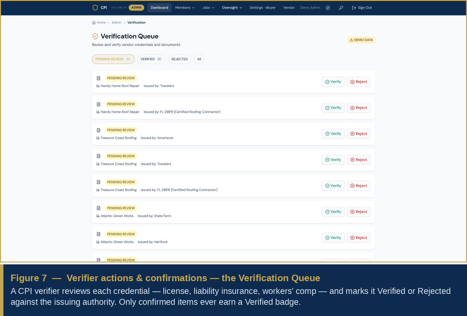Open the Oversight dropdown menu

click(232, 8)
